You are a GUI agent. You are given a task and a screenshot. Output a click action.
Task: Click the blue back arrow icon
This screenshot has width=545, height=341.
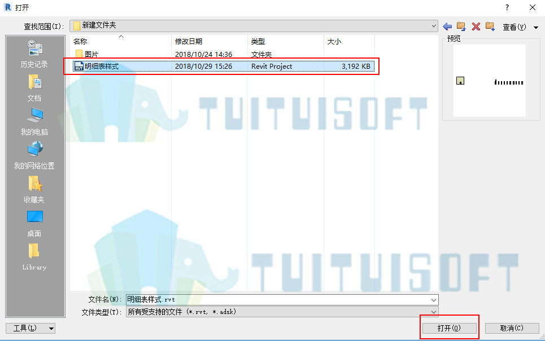tap(447, 26)
